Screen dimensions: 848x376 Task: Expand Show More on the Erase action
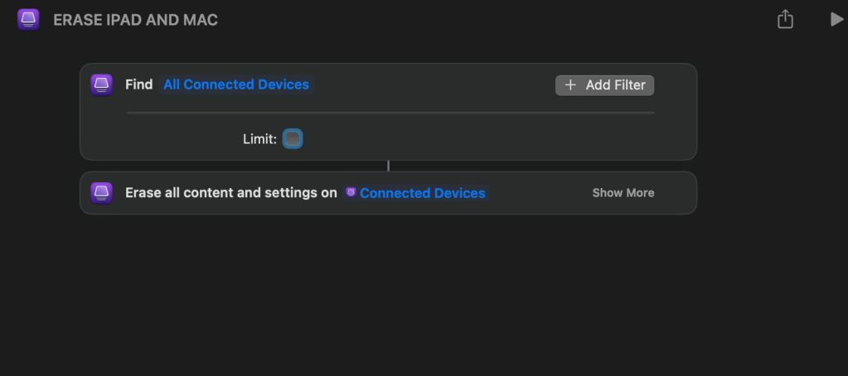tap(623, 193)
